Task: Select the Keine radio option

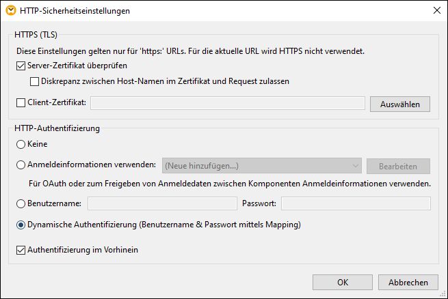Action: click(21, 144)
